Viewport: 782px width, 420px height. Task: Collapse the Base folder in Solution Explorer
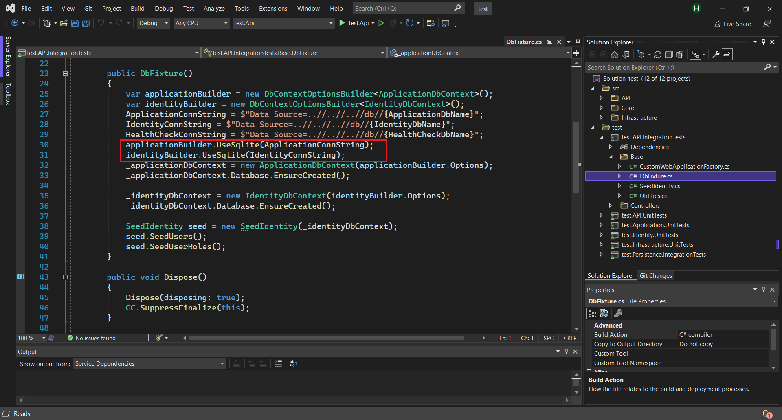click(x=611, y=157)
